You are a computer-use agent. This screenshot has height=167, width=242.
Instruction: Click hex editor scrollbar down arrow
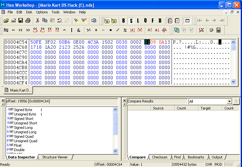tap(233, 81)
